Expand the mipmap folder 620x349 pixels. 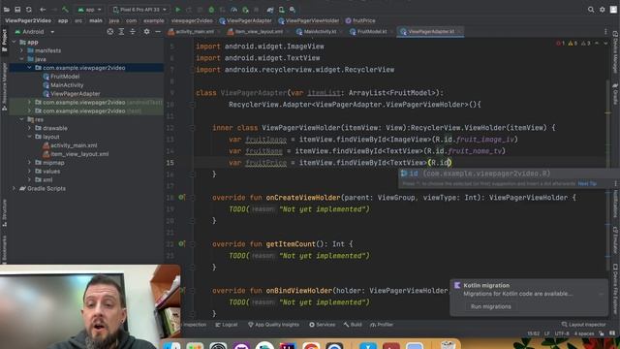(x=30, y=163)
